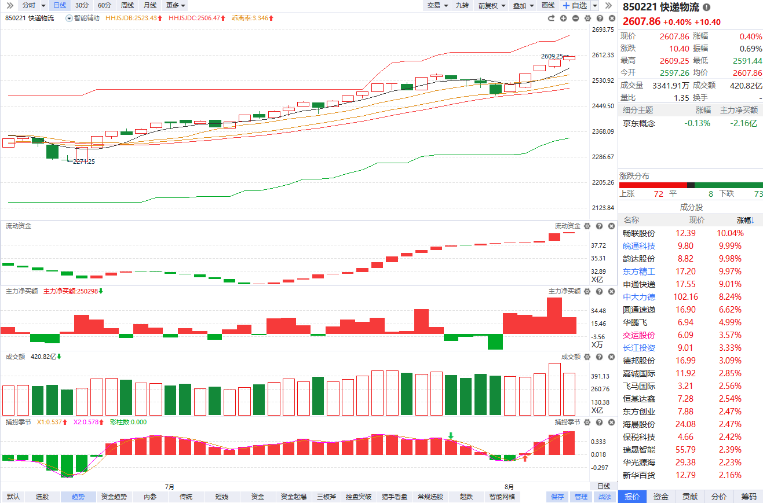The width and height of the screenshot is (763, 503).
Task: Activate 画线 drawing tool button
Action: (547, 5)
